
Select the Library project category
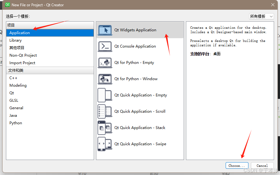click(x=50, y=40)
